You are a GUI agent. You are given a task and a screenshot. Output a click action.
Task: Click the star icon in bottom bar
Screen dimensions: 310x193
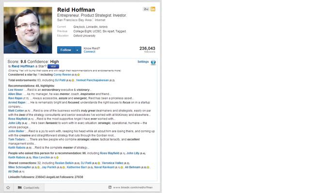tap(8, 187)
